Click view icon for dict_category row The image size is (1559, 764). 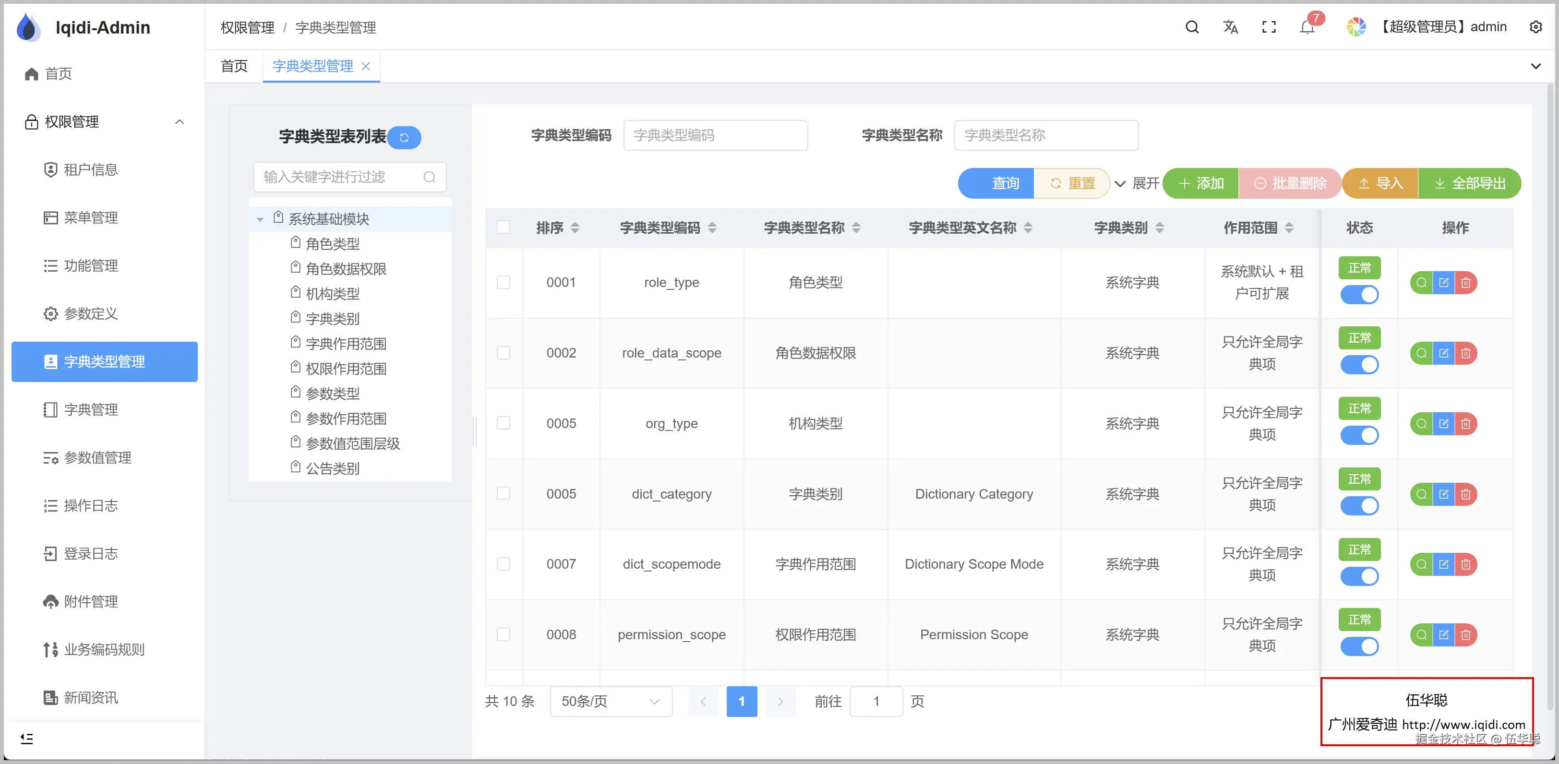pos(1422,494)
